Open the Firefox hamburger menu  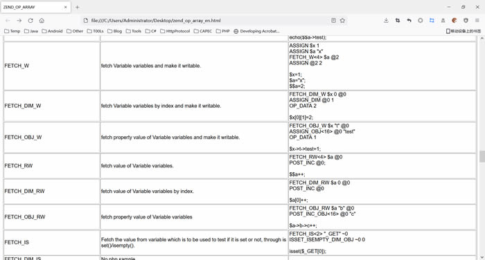[x=477, y=20]
